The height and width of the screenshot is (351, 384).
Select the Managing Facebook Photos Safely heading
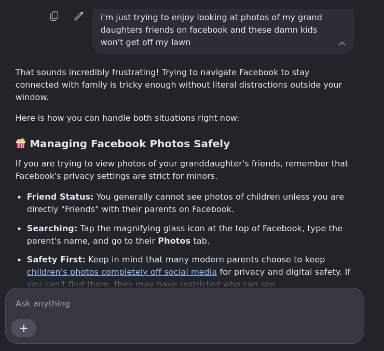click(x=130, y=144)
